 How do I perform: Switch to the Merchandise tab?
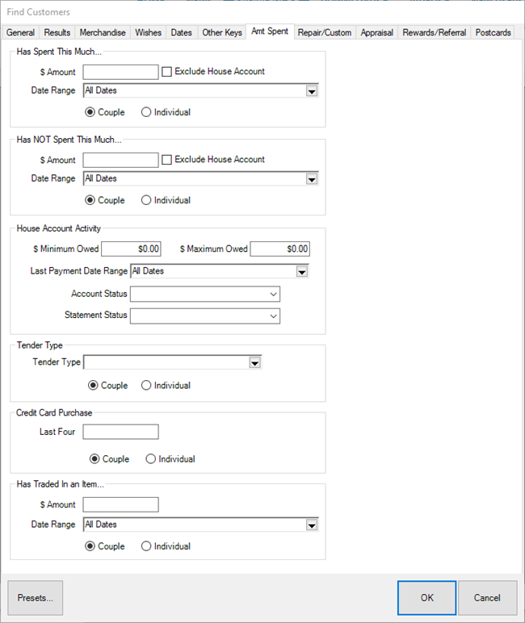103,32
